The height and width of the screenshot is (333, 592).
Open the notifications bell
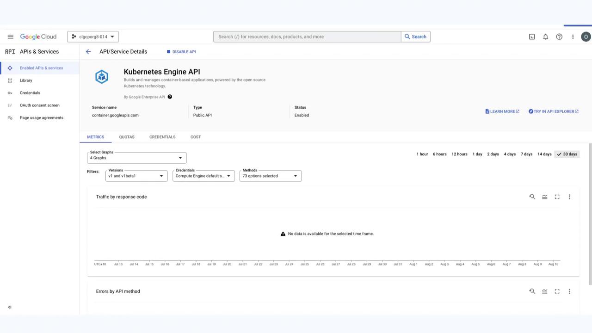[545, 37]
